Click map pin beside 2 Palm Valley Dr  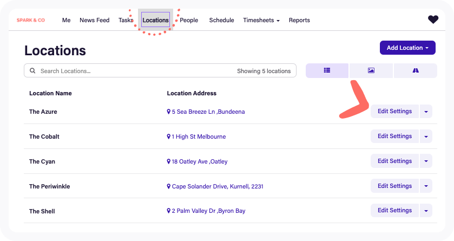[x=169, y=211]
